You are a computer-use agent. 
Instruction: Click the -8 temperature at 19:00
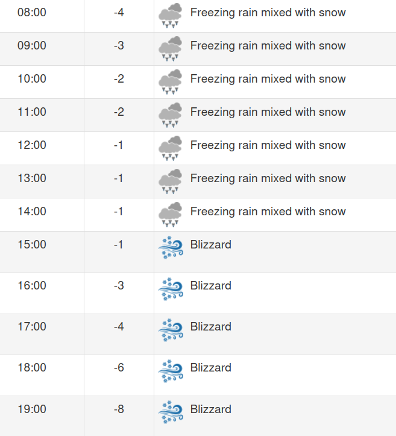point(119,409)
